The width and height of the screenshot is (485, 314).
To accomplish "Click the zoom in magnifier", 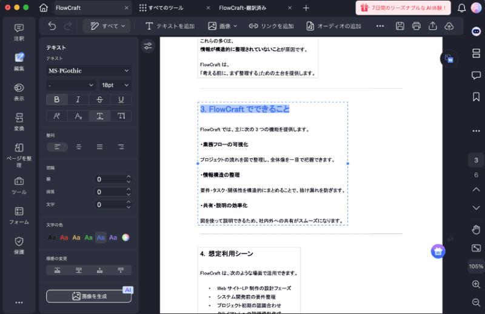I will [x=476, y=284].
